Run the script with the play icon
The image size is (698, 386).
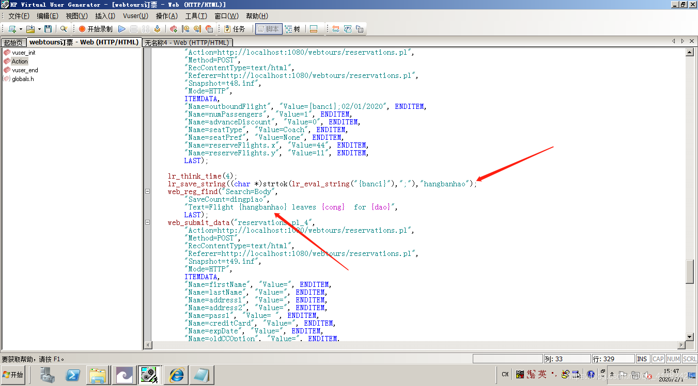[x=122, y=29]
